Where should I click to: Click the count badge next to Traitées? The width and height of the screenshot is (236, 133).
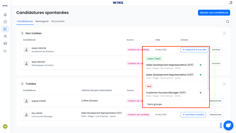click(22, 84)
